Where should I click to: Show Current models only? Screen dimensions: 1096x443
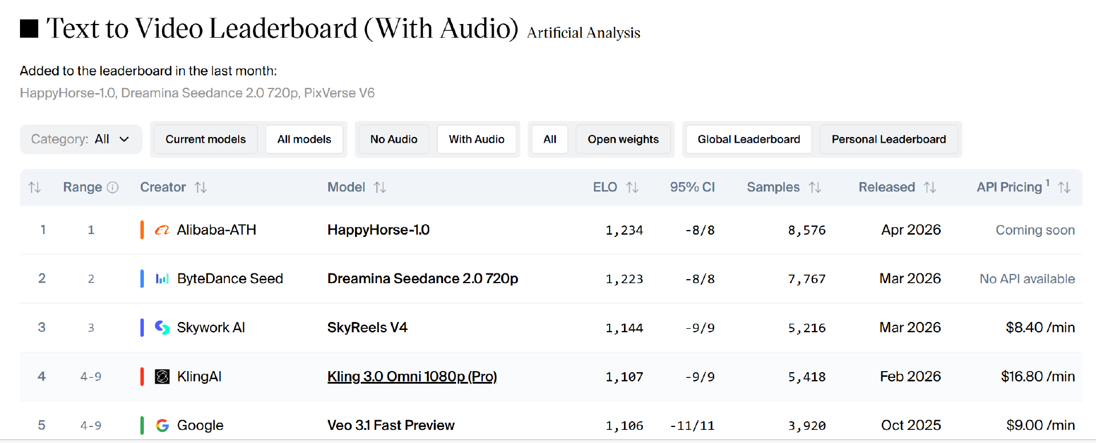pos(205,139)
